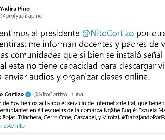This screenshot has width=165, height=140.
Task: Open the @NitoCortizo mention in the tweet
Action: pos(108,33)
